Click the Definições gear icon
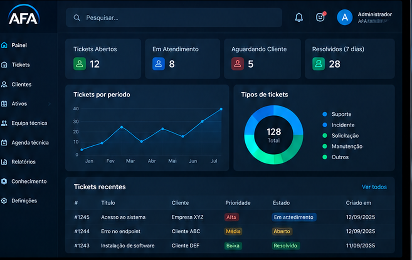 tap(4, 201)
